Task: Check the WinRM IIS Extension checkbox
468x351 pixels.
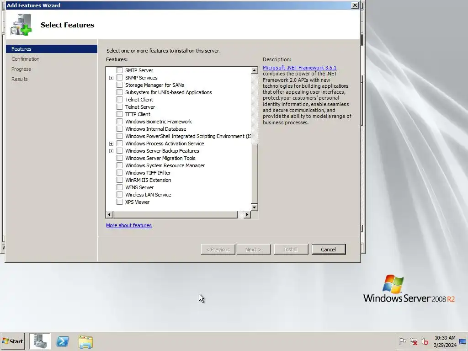Action: 119,180
